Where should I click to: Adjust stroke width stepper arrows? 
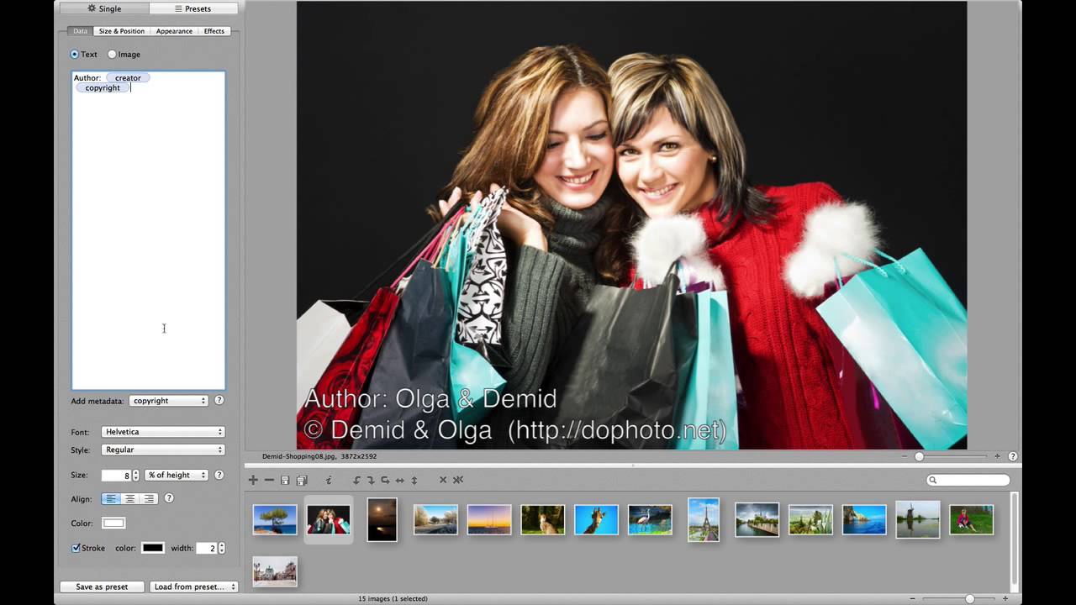[221, 548]
